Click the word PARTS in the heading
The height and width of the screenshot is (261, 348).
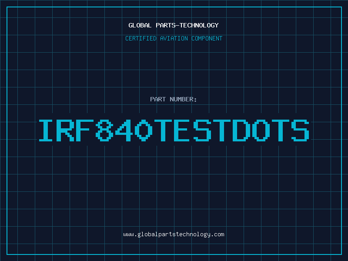[x=166, y=25]
